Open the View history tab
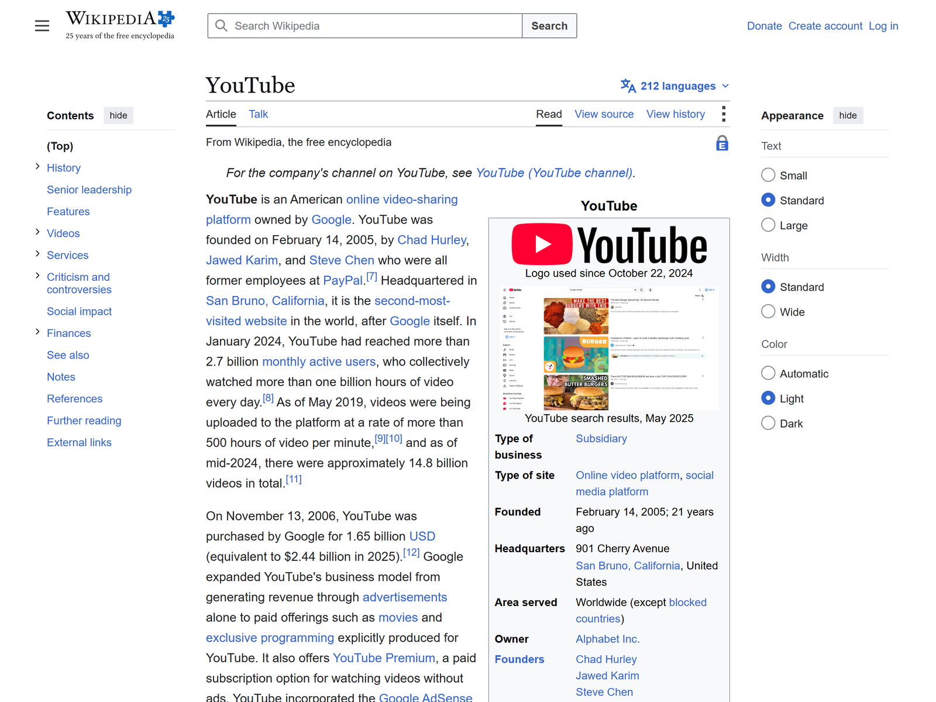This screenshot has height=702, width=936. click(x=676, y=114)
